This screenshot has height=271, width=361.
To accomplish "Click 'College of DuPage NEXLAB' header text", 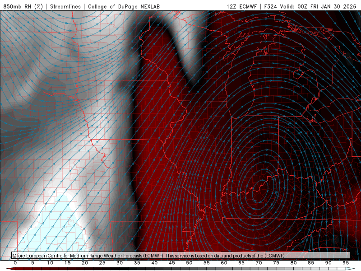I will 124,6.
